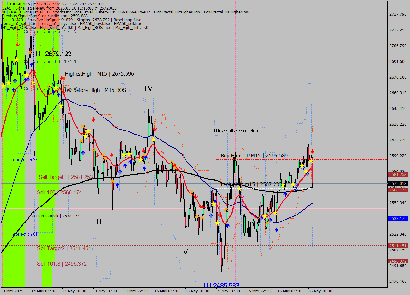
Task: Select the red arrow above wave IV peak
Action: click(155, 129)
